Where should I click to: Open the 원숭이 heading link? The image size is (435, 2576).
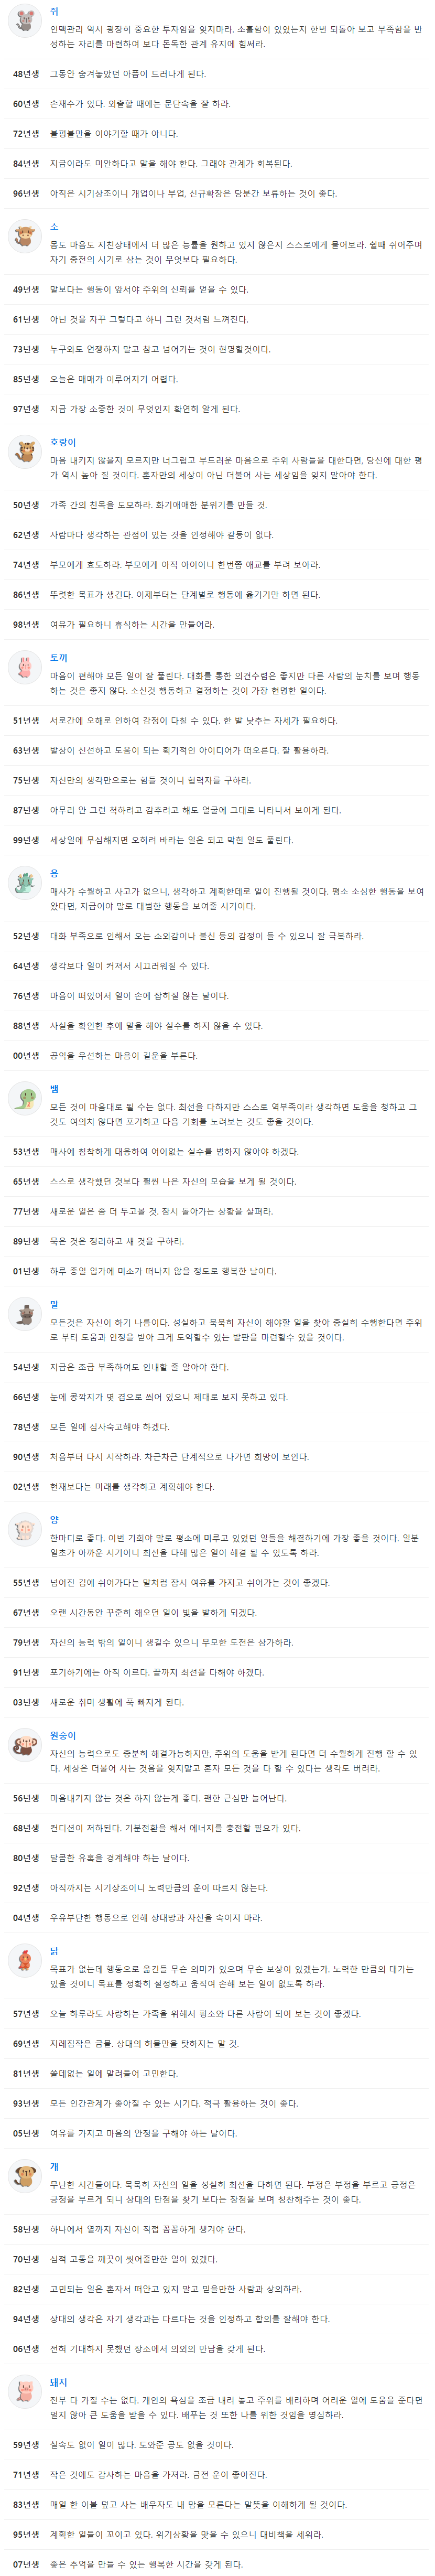click(63, 1735)
